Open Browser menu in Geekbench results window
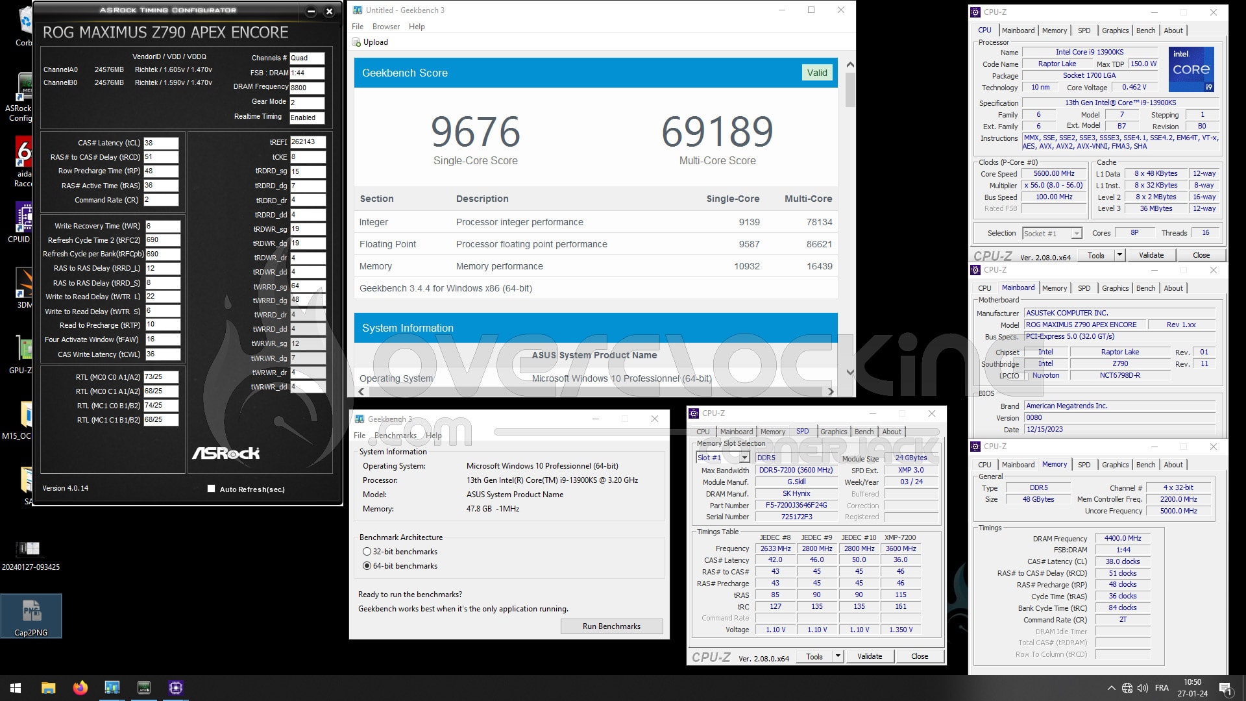 click(386, 27)
